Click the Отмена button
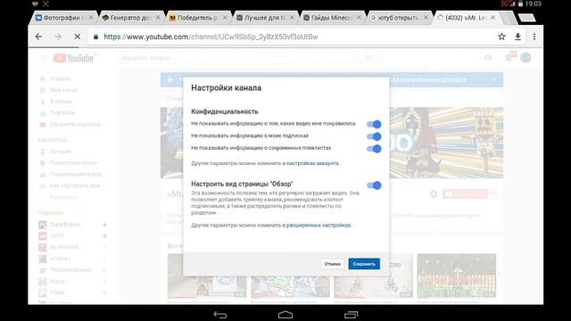 pyautogui.click(x=333, y=264)
